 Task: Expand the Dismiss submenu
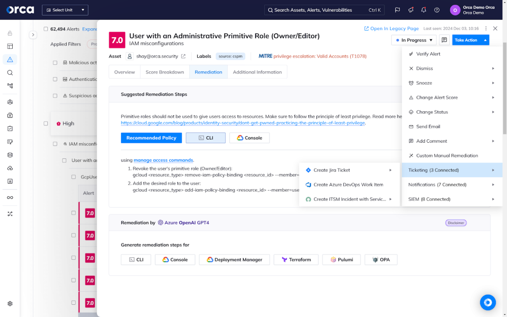pyautogui.click(x=452, y=69)
